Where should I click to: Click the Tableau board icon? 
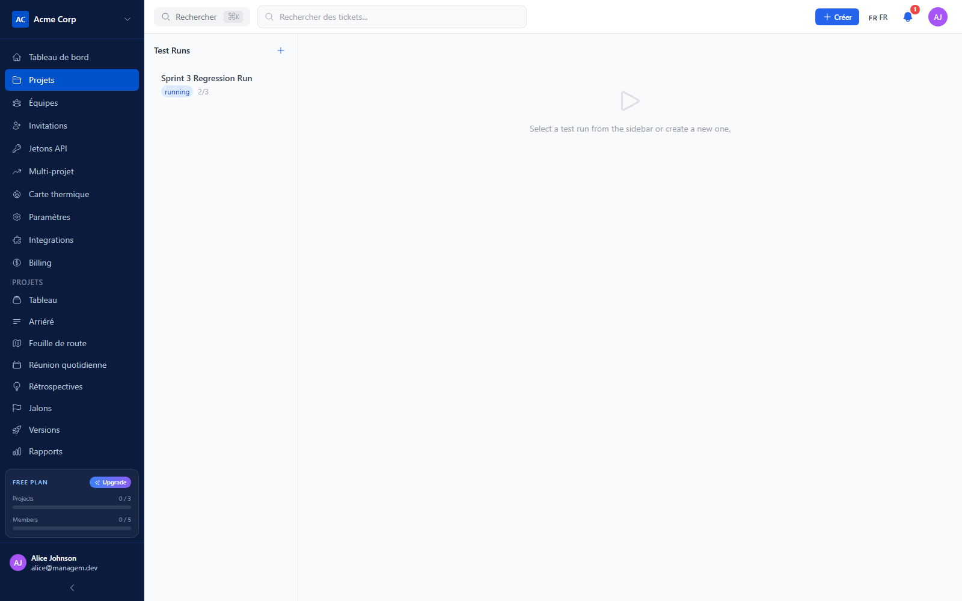tap(17, 300)
